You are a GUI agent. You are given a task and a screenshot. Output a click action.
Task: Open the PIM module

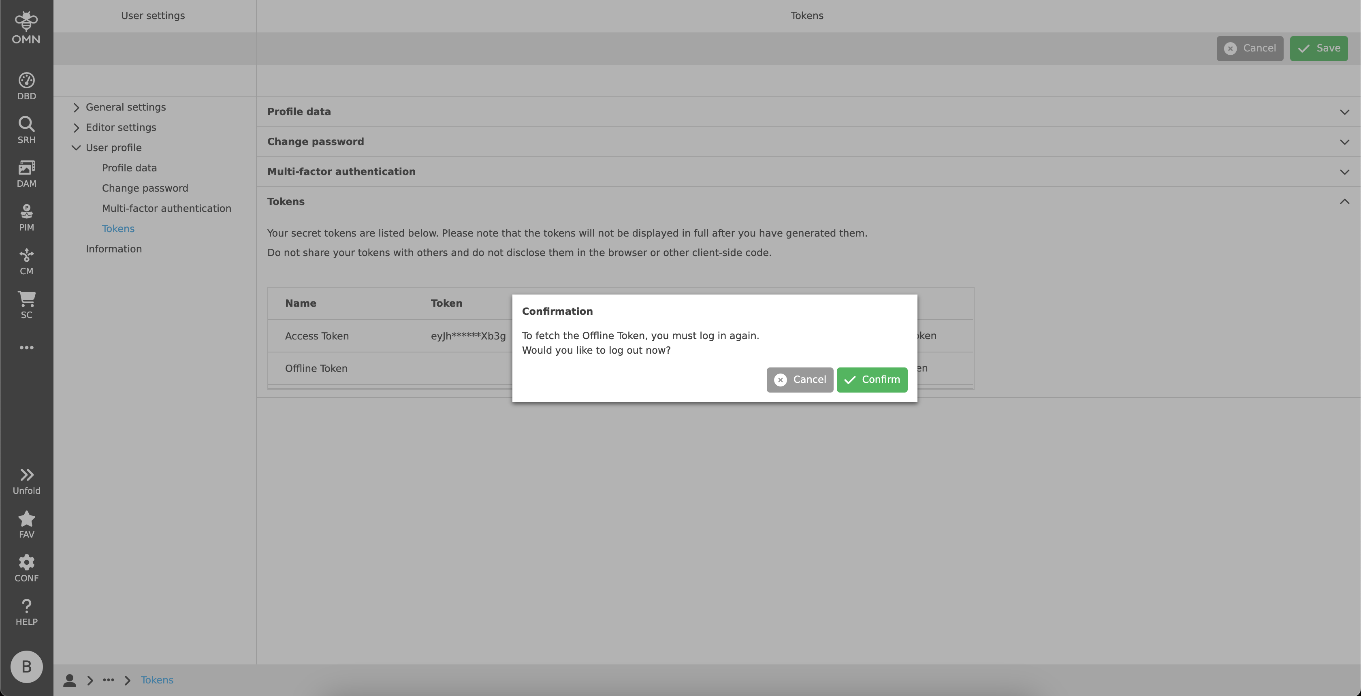26,216
